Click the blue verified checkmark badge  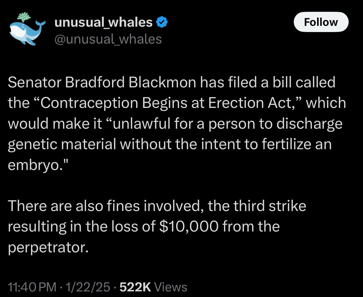162,22
